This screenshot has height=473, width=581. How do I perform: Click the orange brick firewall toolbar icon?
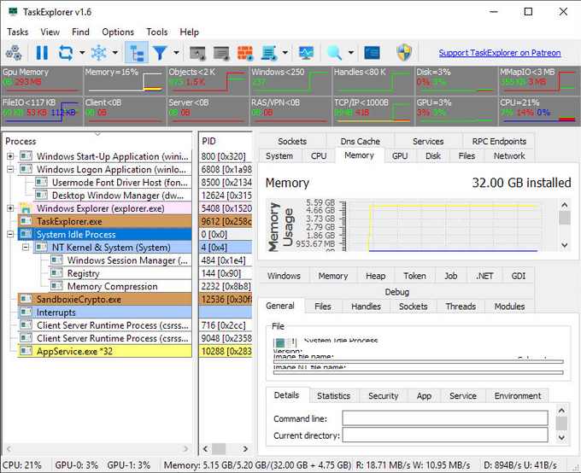(245, 53)
